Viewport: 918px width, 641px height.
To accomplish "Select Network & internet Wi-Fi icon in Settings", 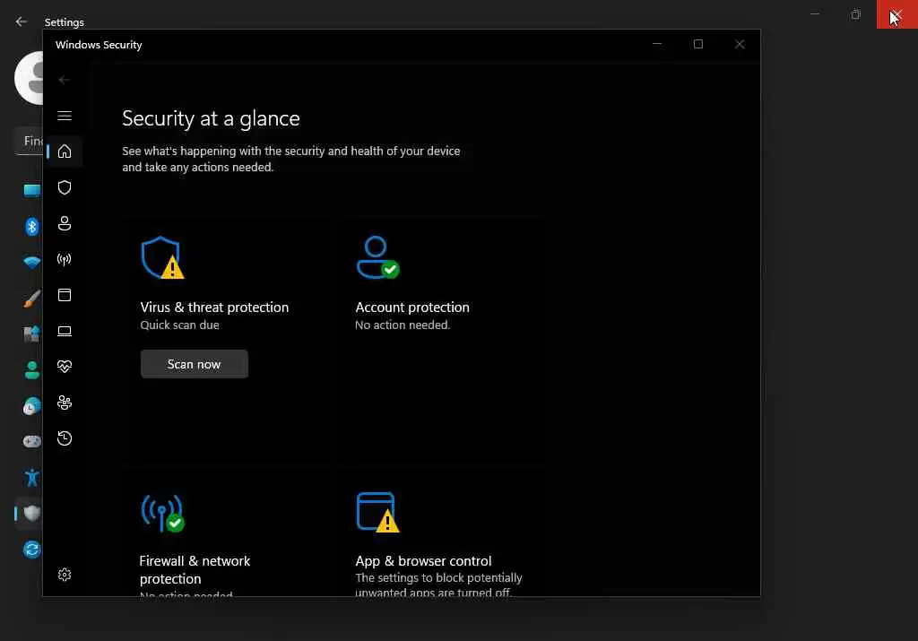I will [x=32, y=263].
